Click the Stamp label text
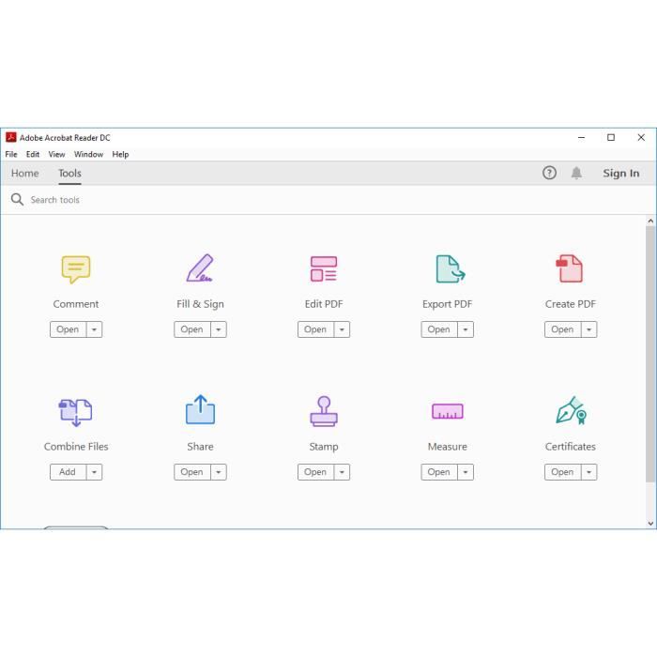This screenshot has height=657, width=657. [x=324, y=447]
